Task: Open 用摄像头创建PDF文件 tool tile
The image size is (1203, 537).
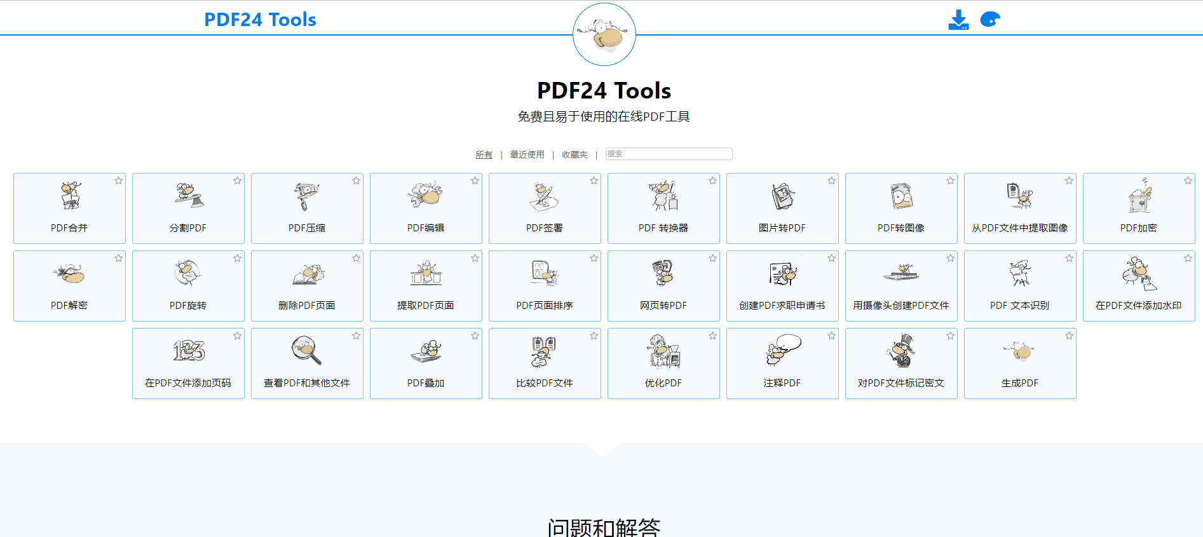Action: coord(901,286)
